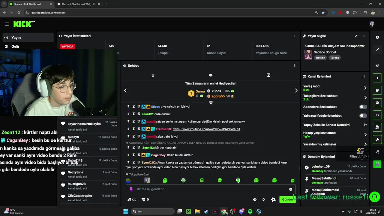Select pencil icon in right sidebar
384x216 pixels.
pos(377,50)
